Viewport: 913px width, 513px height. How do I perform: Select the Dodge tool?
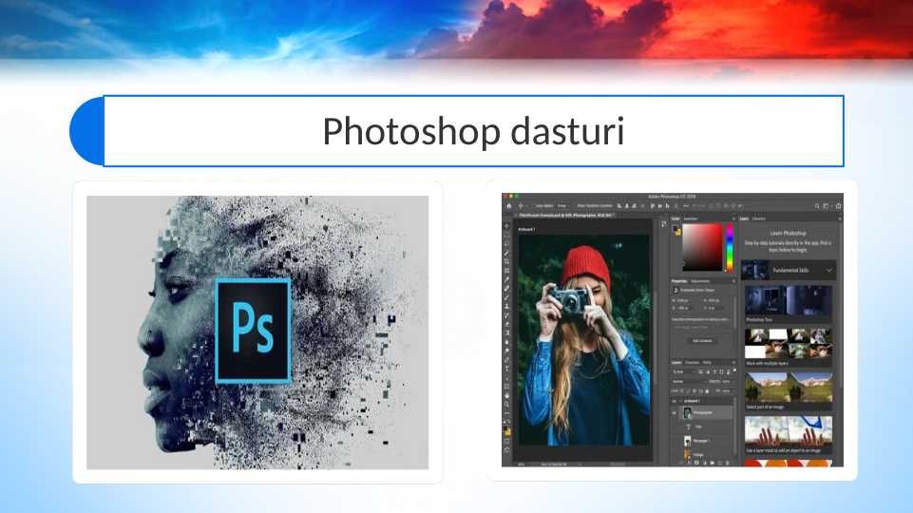(x=506, y=350)
